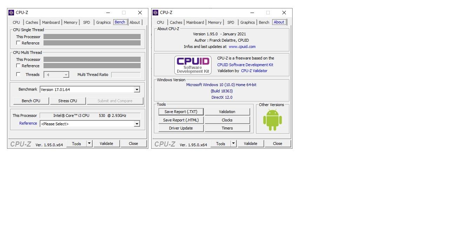This screenshot has width=449, height=252.
Task: Open the Mainboard tab in the right window
Action: click(x=195, y=22)
